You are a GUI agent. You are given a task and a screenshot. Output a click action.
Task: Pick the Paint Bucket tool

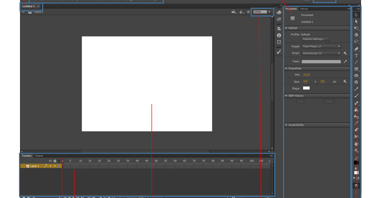point(356,110)
